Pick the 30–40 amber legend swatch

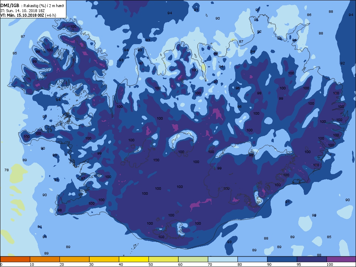coord(104,259)
